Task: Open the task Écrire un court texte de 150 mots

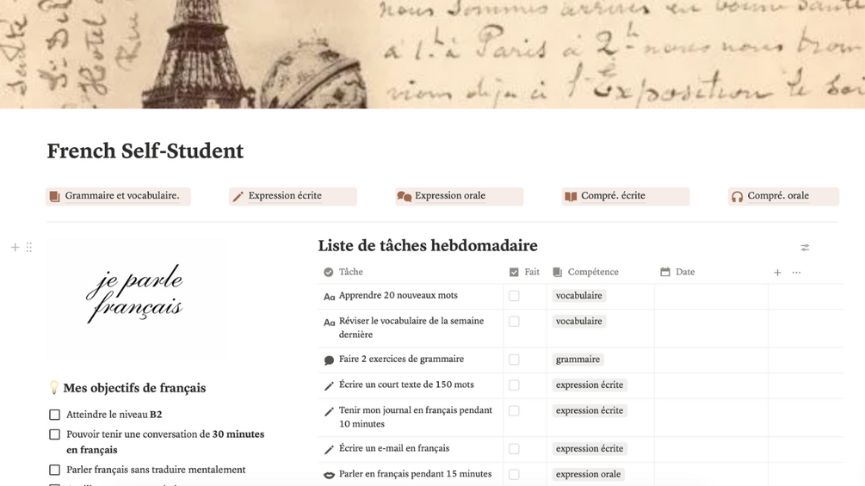Action: [x=406, y=384]
